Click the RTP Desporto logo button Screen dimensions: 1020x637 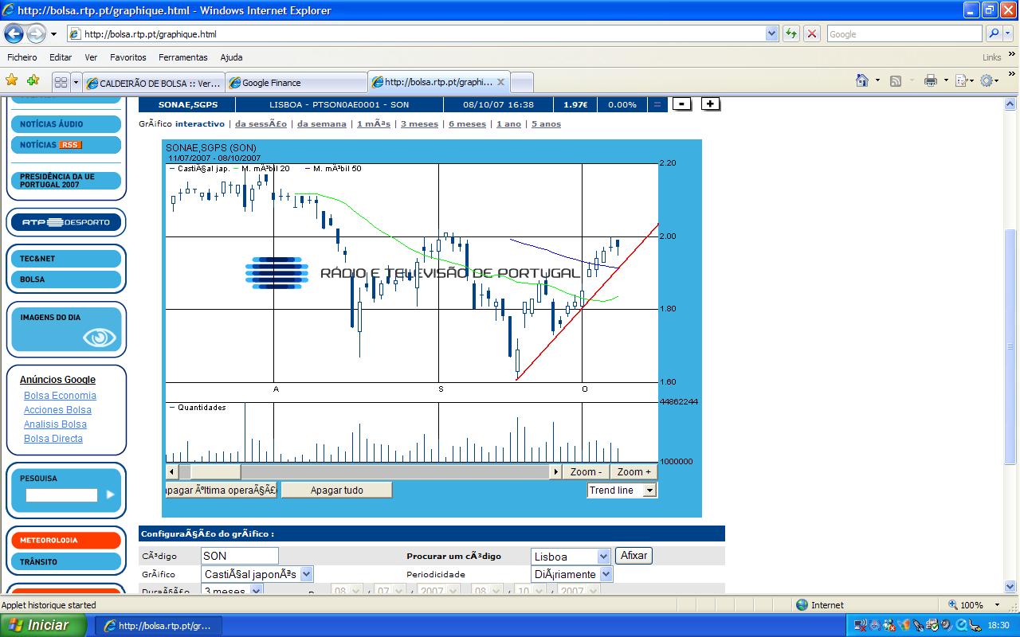(66, 222)
